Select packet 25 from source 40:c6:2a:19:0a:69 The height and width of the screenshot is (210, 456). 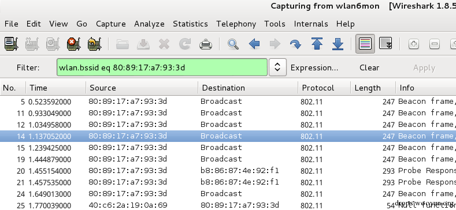tap(228, 205)
